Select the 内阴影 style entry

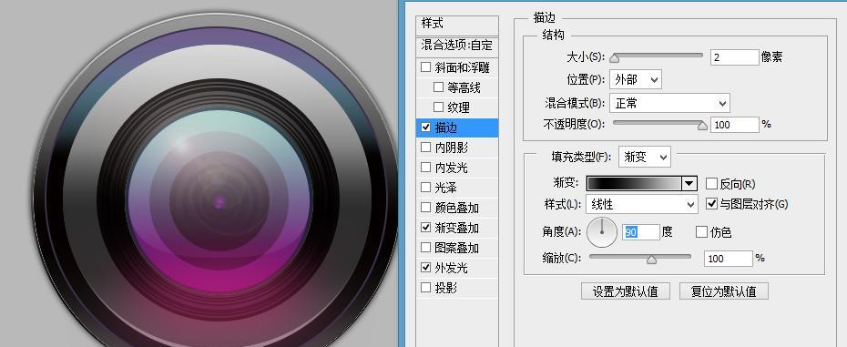click(452, 148)
